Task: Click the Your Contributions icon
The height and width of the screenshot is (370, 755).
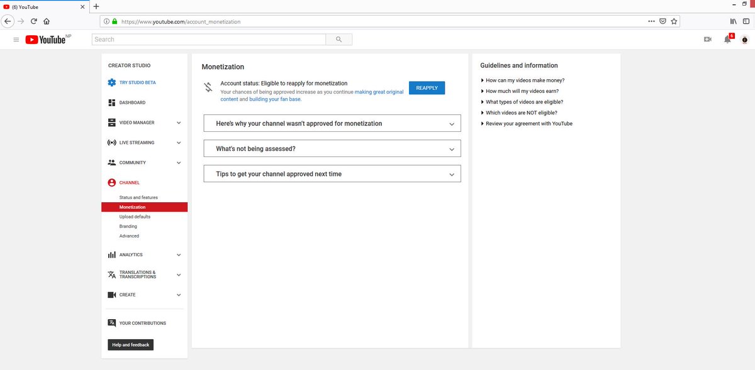Action: pyautogui.click(x=112, y=323)
